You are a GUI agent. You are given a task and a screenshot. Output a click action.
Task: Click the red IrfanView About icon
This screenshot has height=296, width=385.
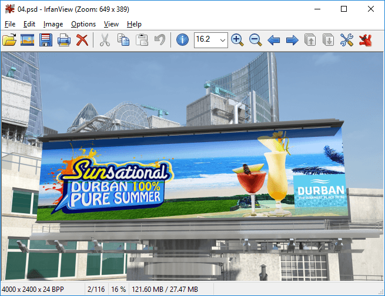click(366, 40)
